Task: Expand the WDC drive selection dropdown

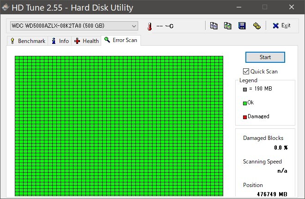Action: coord(134,25)
